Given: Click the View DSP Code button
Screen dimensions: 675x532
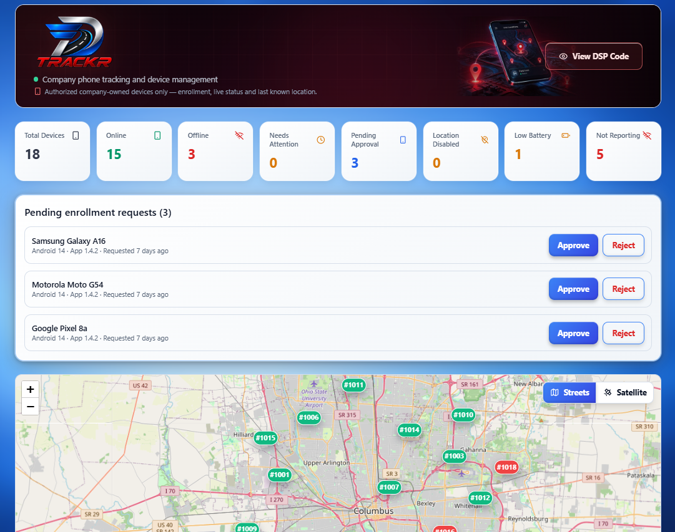Looking at the screenshot, I should (594, 56).
